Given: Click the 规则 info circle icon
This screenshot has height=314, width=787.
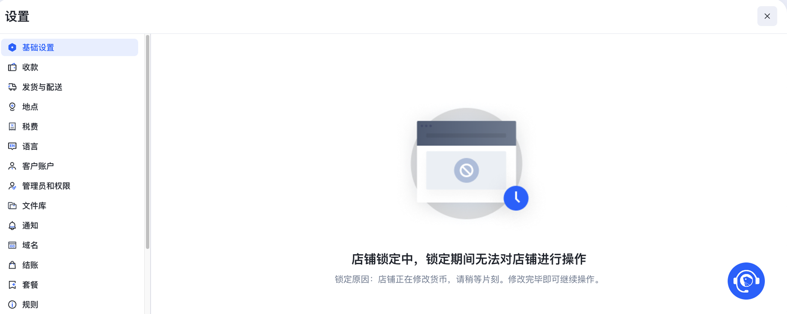Looking at the screenshot, I should [12, 305].
